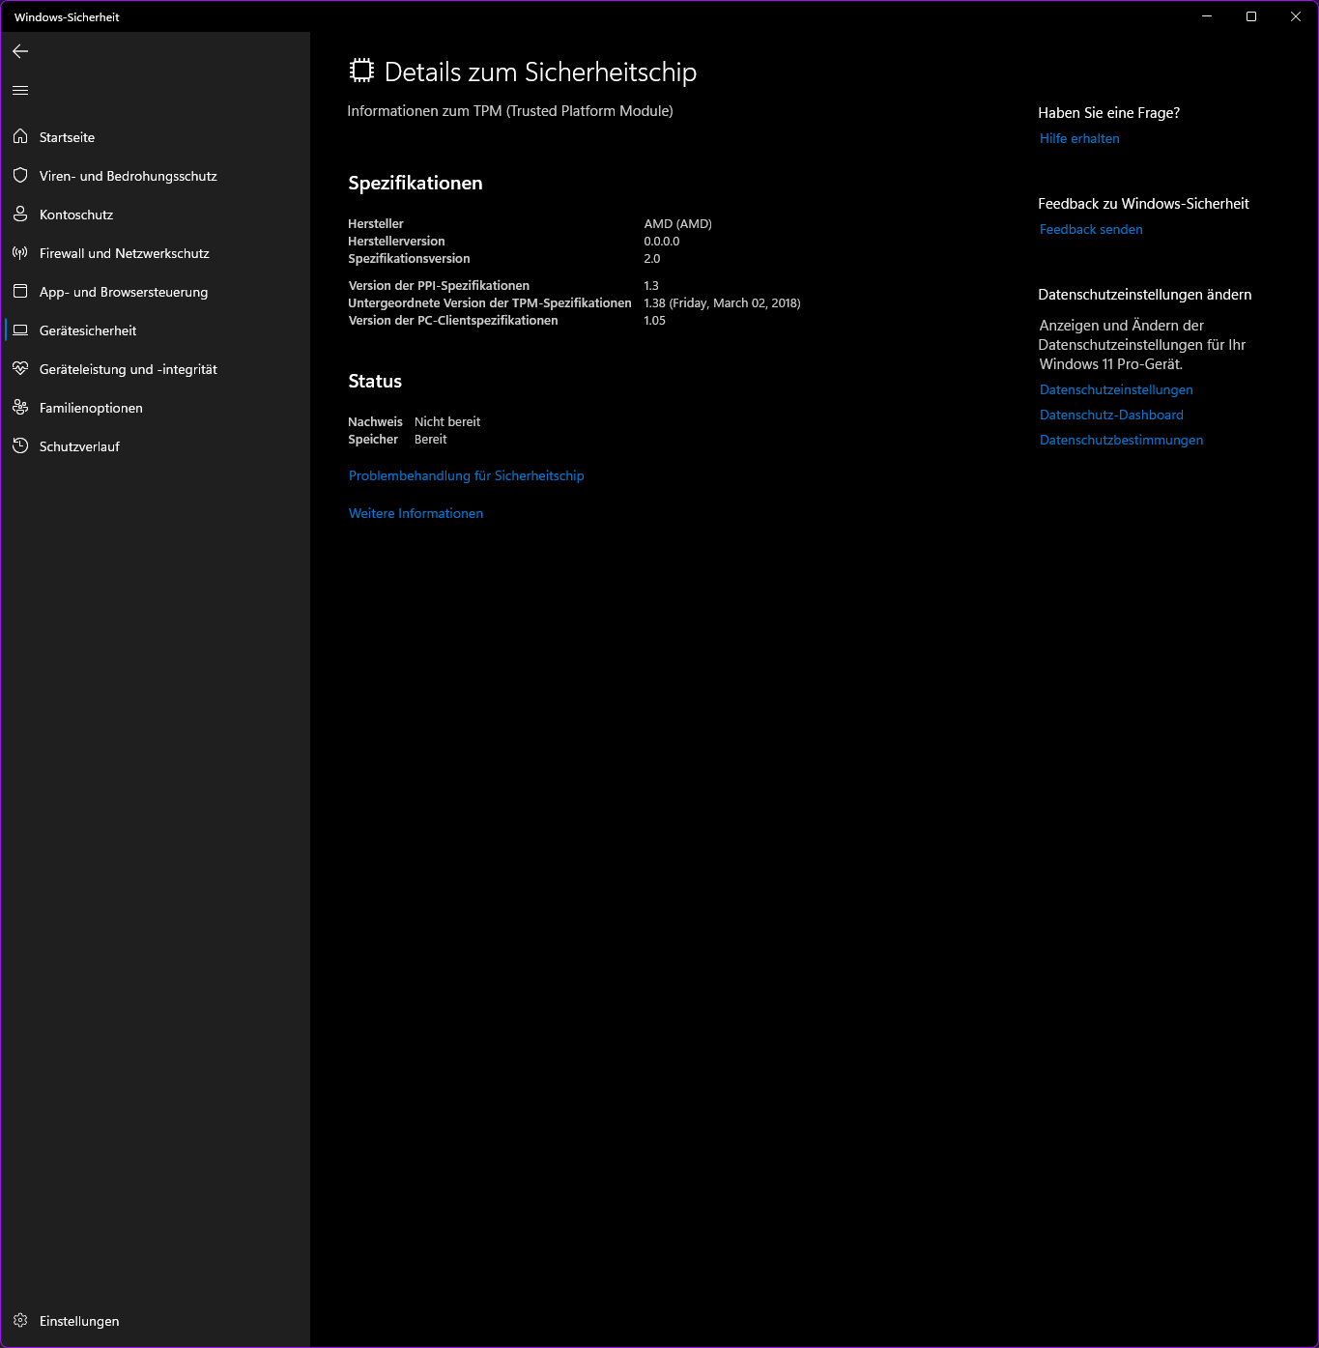Click the history clock icon for Schutzverlauf
Screen dimensions: 1319x1348
(x=20, y=445)
